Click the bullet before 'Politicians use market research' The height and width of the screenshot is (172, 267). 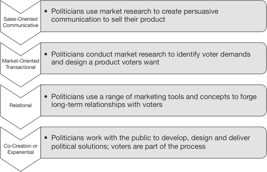click(46, 11)
